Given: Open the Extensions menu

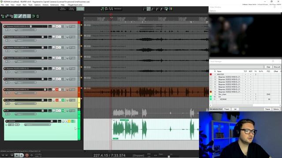Looking at the screenshot, I should coord(55,5).
